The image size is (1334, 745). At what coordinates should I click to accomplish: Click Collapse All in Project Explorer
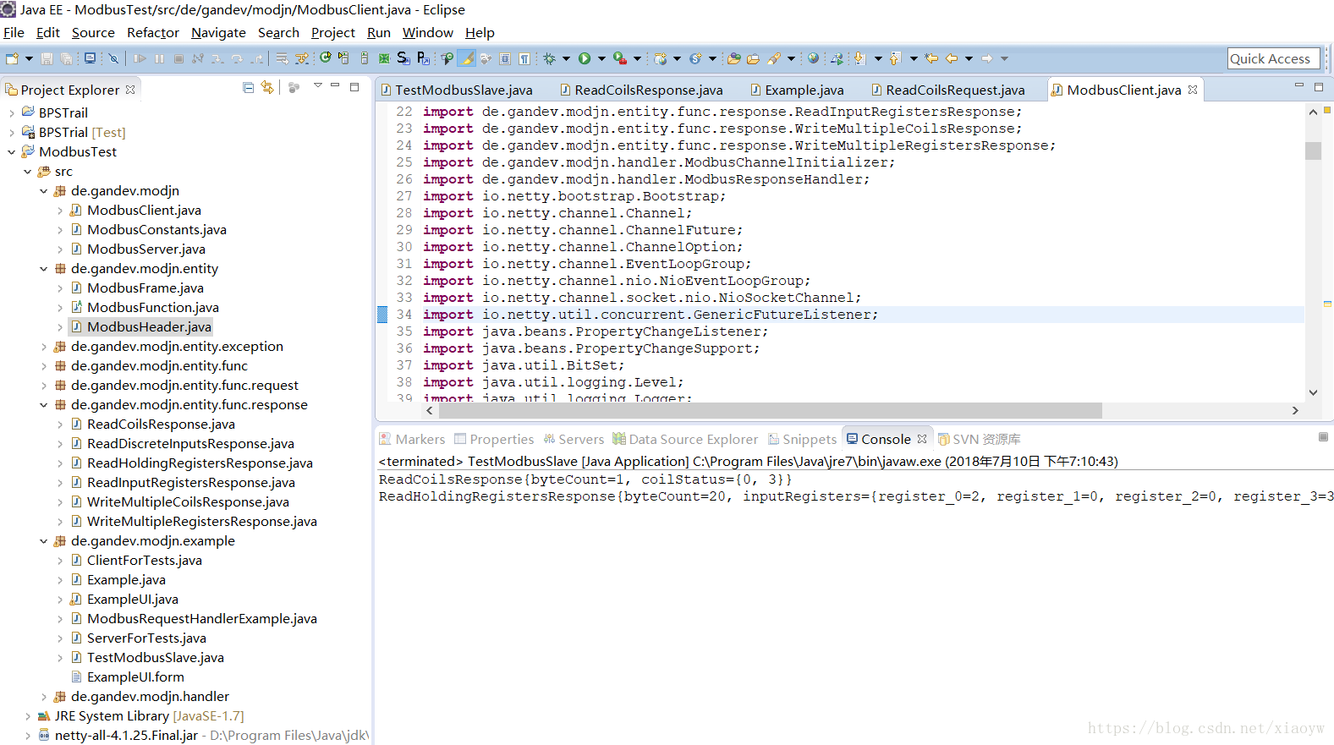point(248,87)
